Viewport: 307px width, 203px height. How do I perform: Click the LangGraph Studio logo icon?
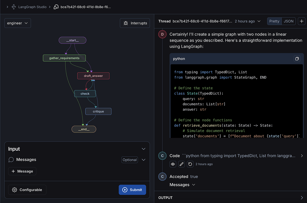(14, 7)
